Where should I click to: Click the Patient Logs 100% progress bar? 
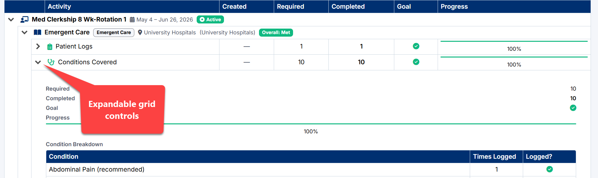tap(514, 41)
